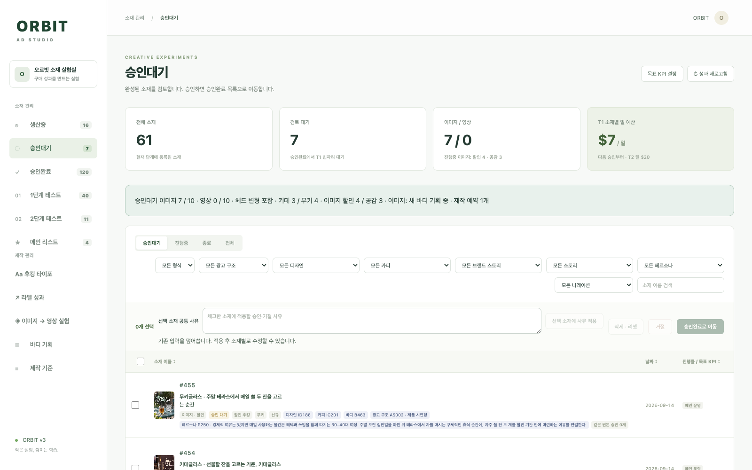Click the 메인 운영 badge on row #455

click(x=693, y=405)
